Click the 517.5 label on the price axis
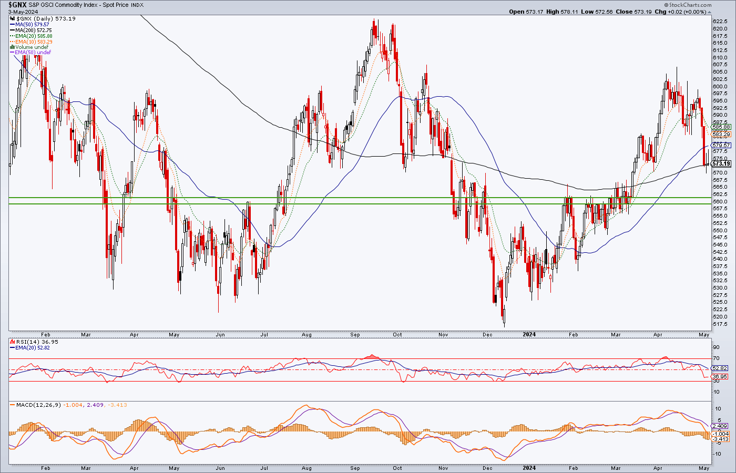This screenshot has height=473, width=736. click(x=721, y=324)
